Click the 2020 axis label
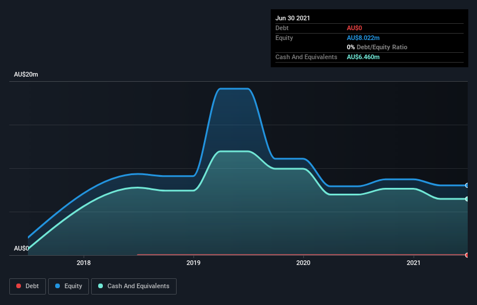Viewport: 477px width, 305px height. (x=303, y=263)
